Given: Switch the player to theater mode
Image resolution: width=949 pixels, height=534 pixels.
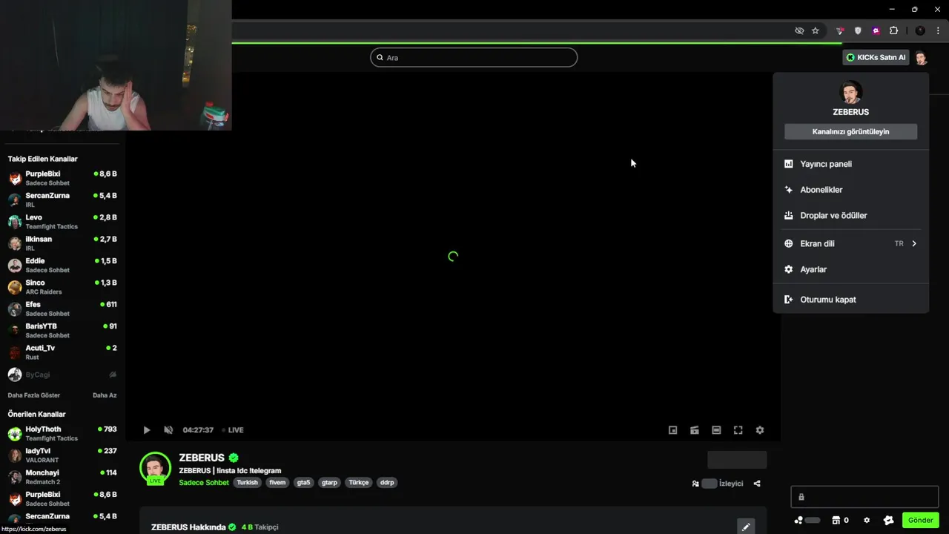Looking at the screenshot, I should coord(716,430).
